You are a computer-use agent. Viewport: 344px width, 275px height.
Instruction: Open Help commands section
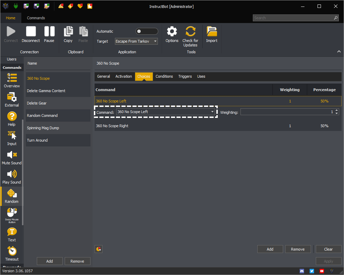click(x=12, y=119)
